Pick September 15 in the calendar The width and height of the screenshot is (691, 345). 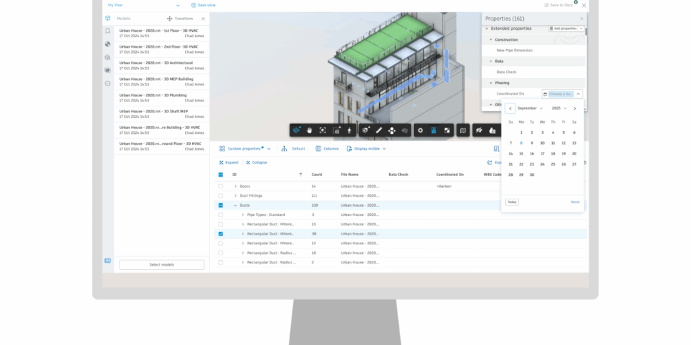(521, 154)
